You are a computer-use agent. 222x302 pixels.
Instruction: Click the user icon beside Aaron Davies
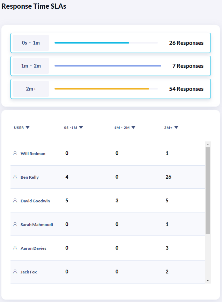point(15,248)
